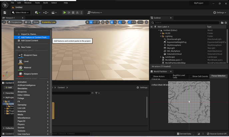Collapse the Lighting folder in Outliner
The height and width of the screenshot is (137, 229).
click(x=161, y=36)
